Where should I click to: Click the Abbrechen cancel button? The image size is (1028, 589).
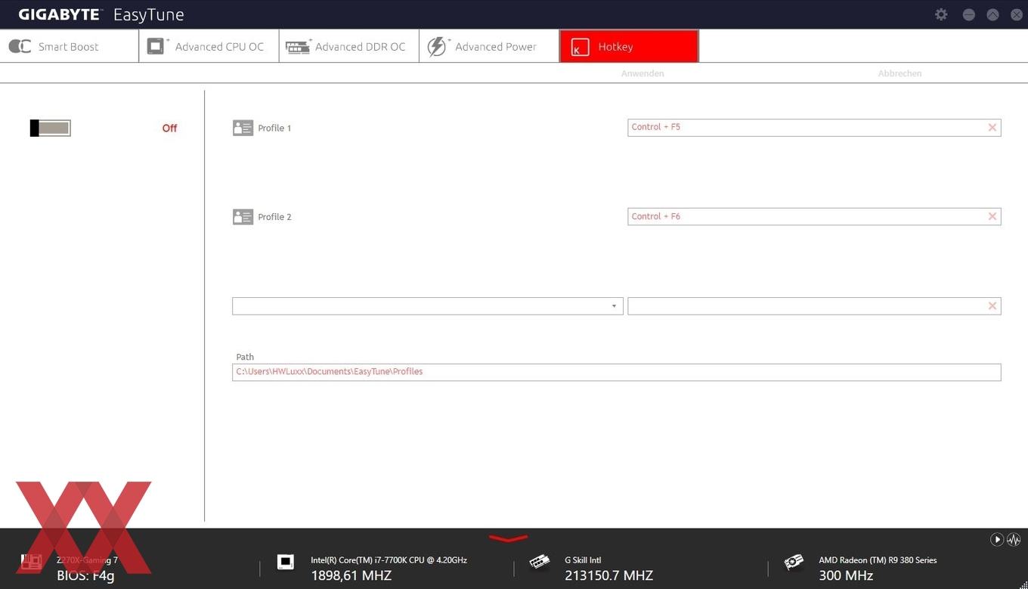[x=899, y=73]
